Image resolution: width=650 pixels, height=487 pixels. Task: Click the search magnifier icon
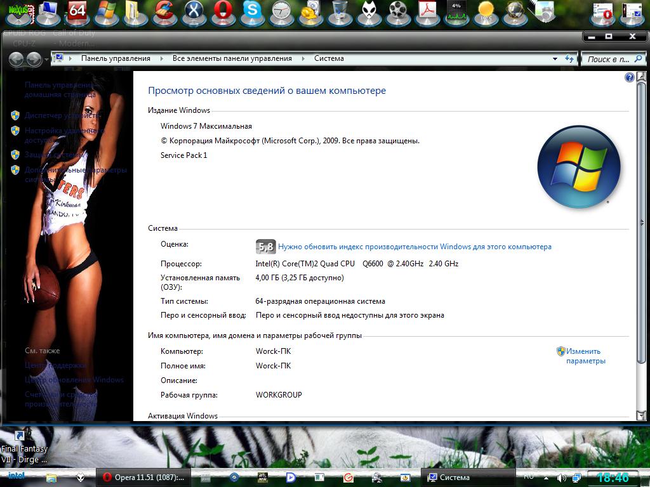[639, 59]
